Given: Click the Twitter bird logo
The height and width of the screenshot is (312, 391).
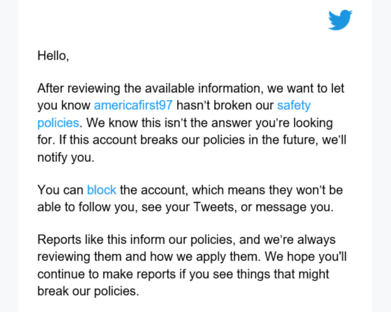Looking at the screenshot, I should [x=340, y=20].
